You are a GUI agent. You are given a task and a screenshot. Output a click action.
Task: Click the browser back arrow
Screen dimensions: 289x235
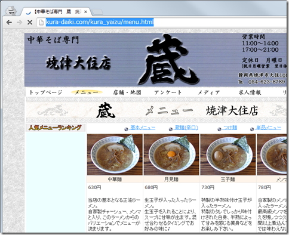click(9, 22)
